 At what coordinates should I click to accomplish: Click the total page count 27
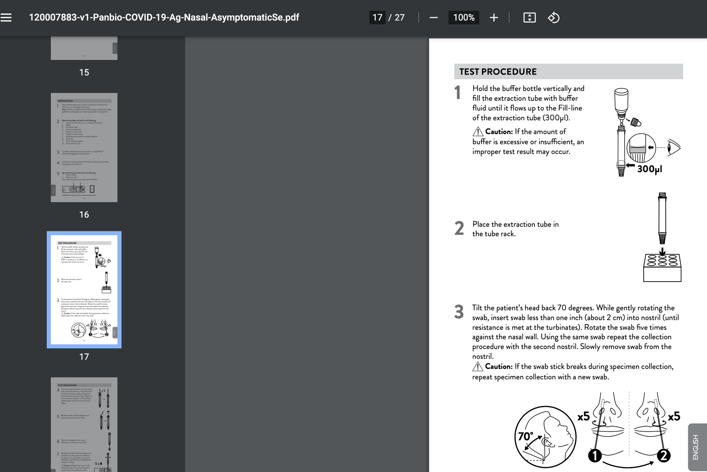tap(399, 17)
